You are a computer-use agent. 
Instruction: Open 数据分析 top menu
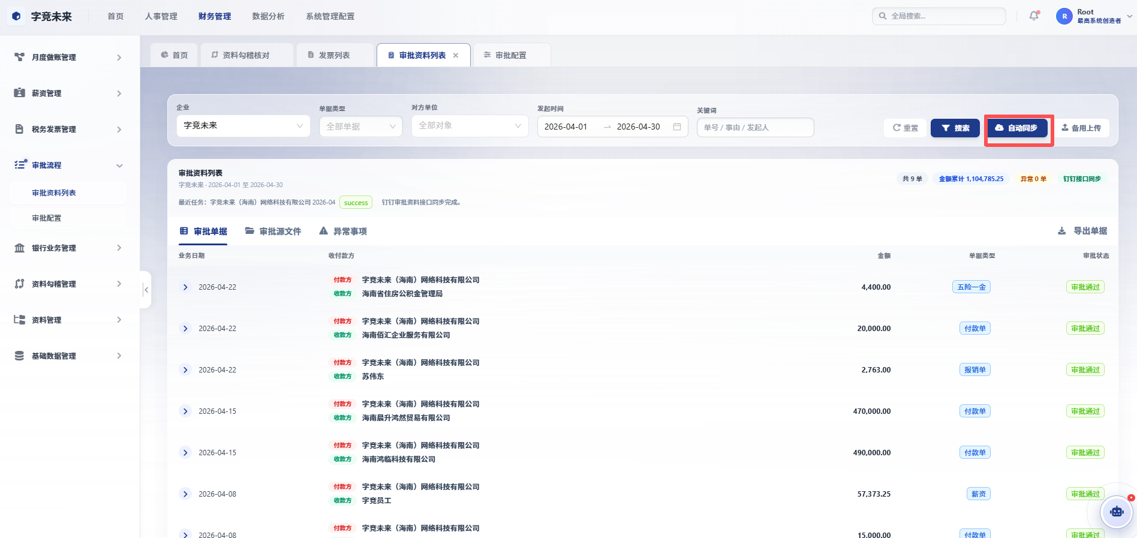point(268,17)
